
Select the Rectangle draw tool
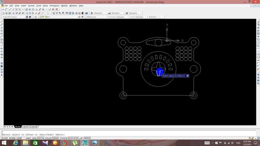[x=2, y=34]
